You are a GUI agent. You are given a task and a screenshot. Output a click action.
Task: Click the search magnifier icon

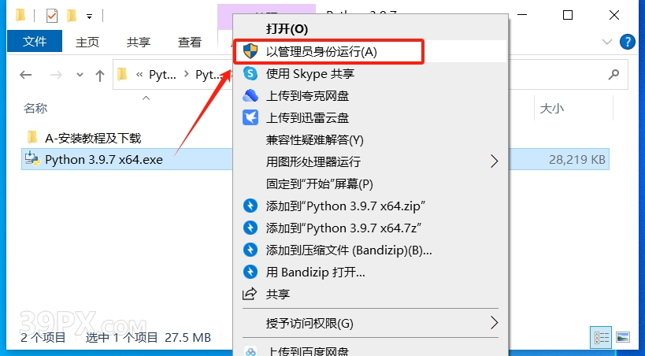613,75
